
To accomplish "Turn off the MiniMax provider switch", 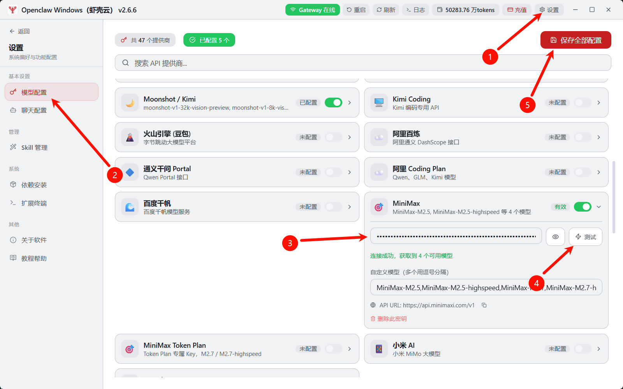I will 583,207.
